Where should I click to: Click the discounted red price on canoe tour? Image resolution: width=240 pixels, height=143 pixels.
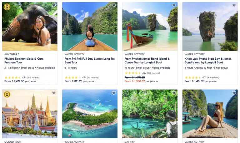coord(135,81)
